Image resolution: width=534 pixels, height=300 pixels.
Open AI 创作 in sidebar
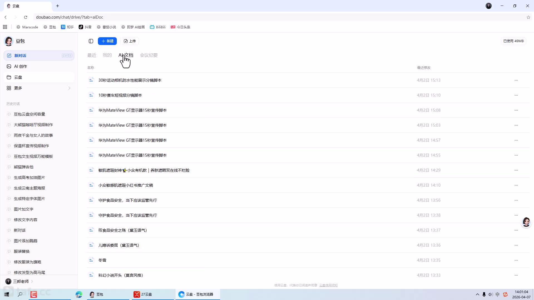pyautogui.click(x=21, y=66)
